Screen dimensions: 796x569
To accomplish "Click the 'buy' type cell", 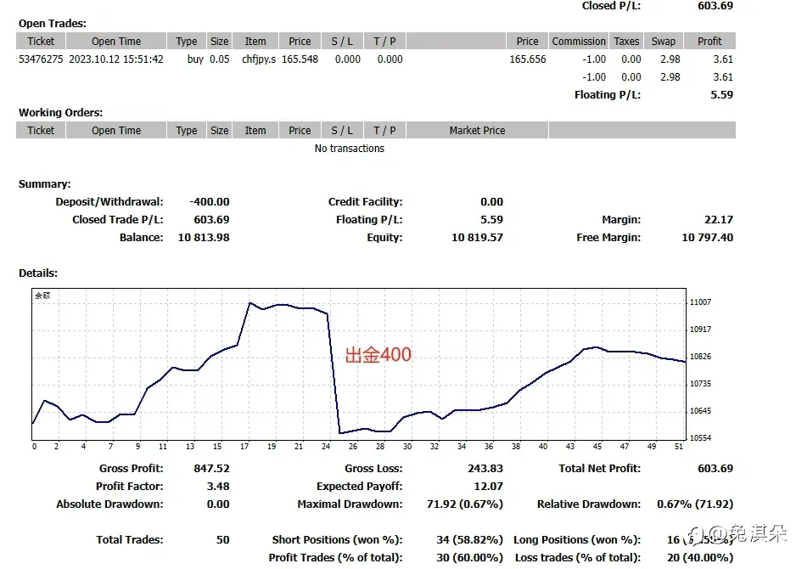I will point(195,59).
